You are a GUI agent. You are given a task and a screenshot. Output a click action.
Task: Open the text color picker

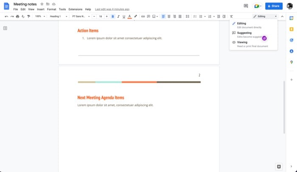[129, 17]
